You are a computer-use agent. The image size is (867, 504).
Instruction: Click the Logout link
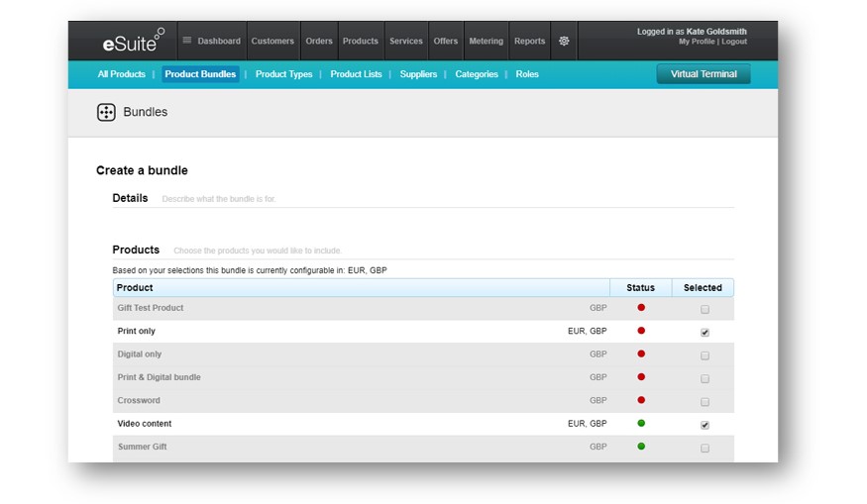(x=734, y=43)
